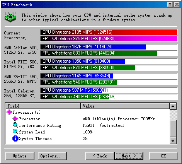Go to previous page with Back
Image resolution: width=182 pixels, height=164 pixels.
tap(100, 156)
